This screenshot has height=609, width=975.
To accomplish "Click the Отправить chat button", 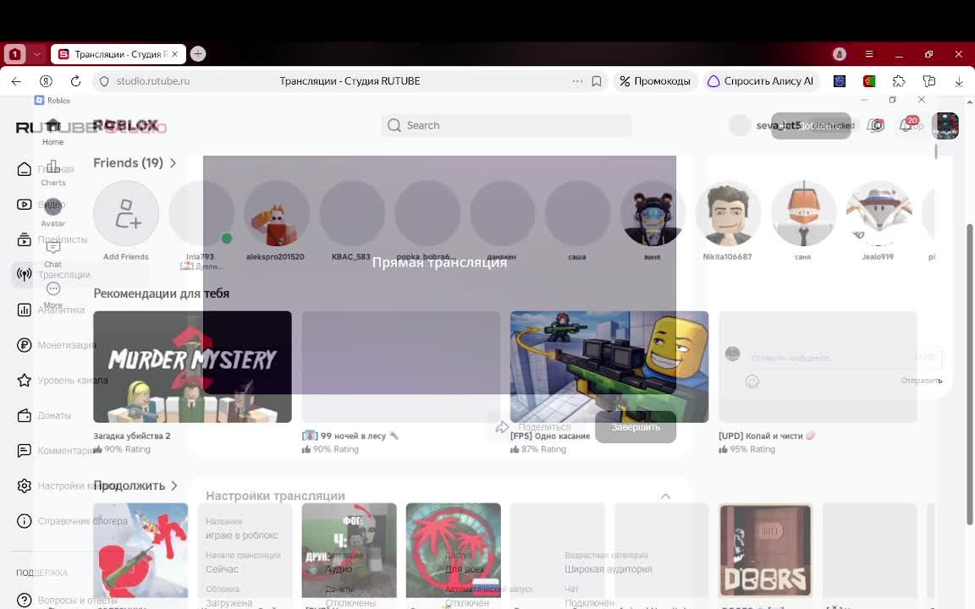I will 922,381.
